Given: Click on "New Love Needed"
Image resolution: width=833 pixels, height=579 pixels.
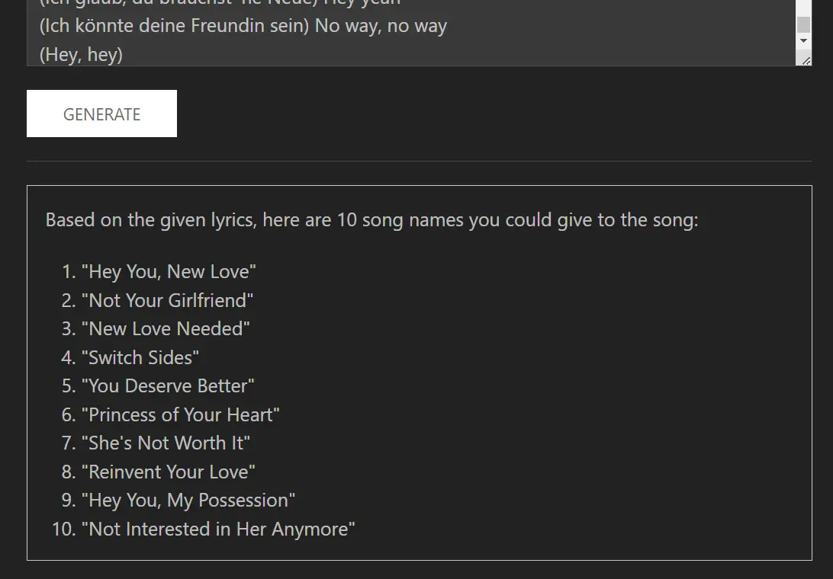Looking at the screenshot, I should [166, 328].
